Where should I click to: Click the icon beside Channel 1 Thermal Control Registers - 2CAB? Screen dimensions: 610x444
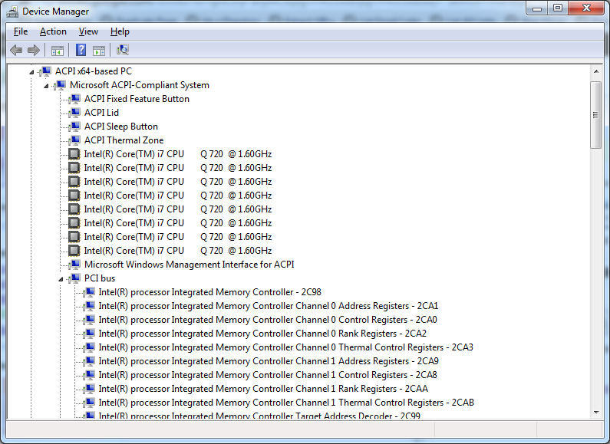(90, 403)
